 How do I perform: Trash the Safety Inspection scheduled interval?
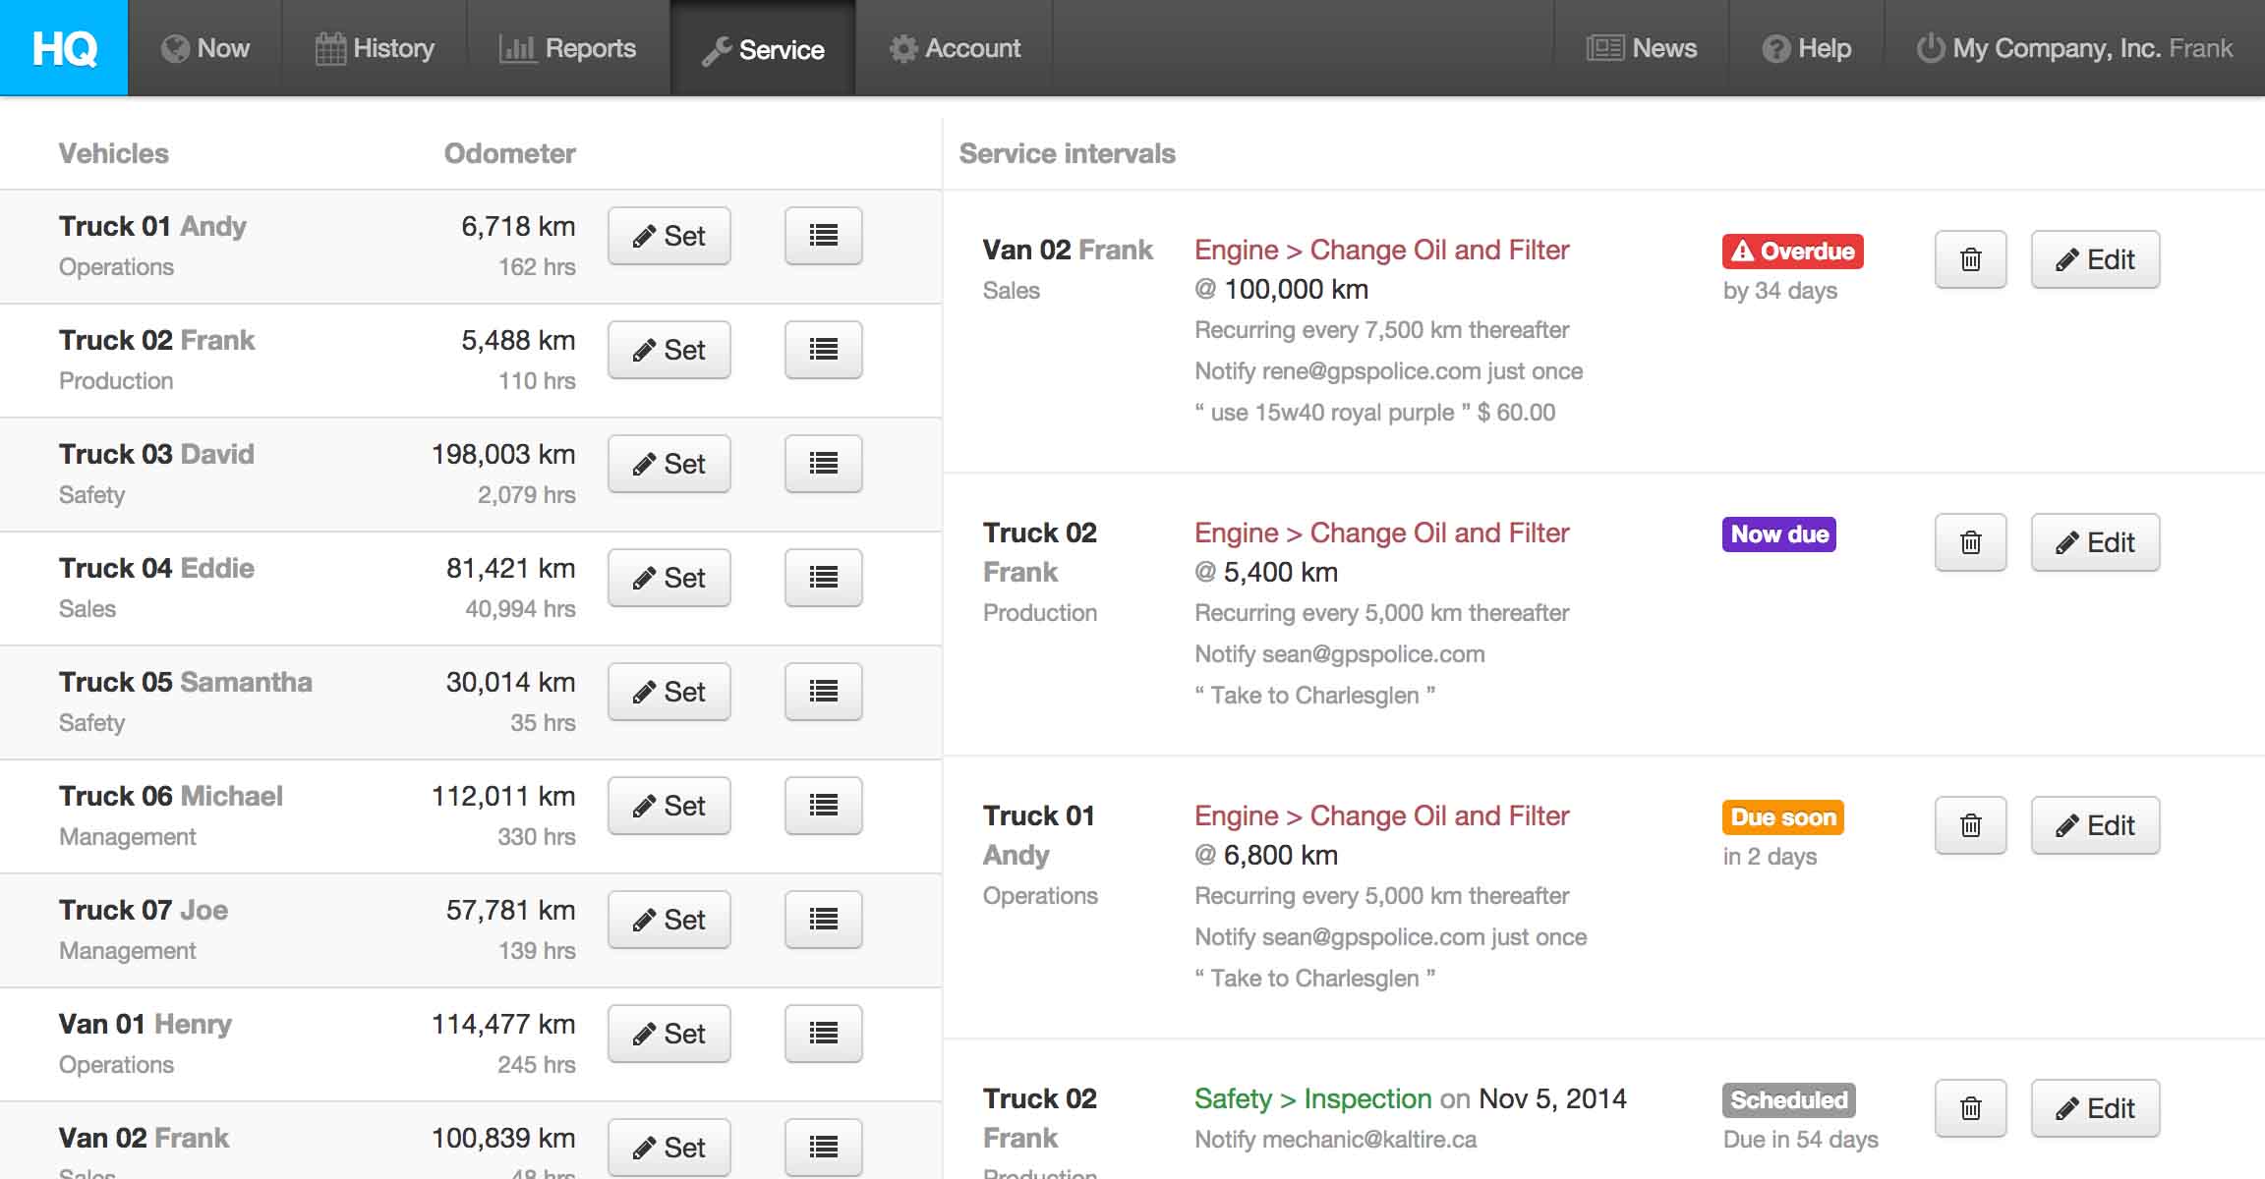point(1970,1108)
